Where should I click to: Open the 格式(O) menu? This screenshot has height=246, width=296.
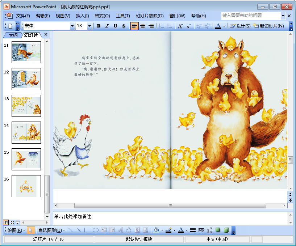click(102, 16)
